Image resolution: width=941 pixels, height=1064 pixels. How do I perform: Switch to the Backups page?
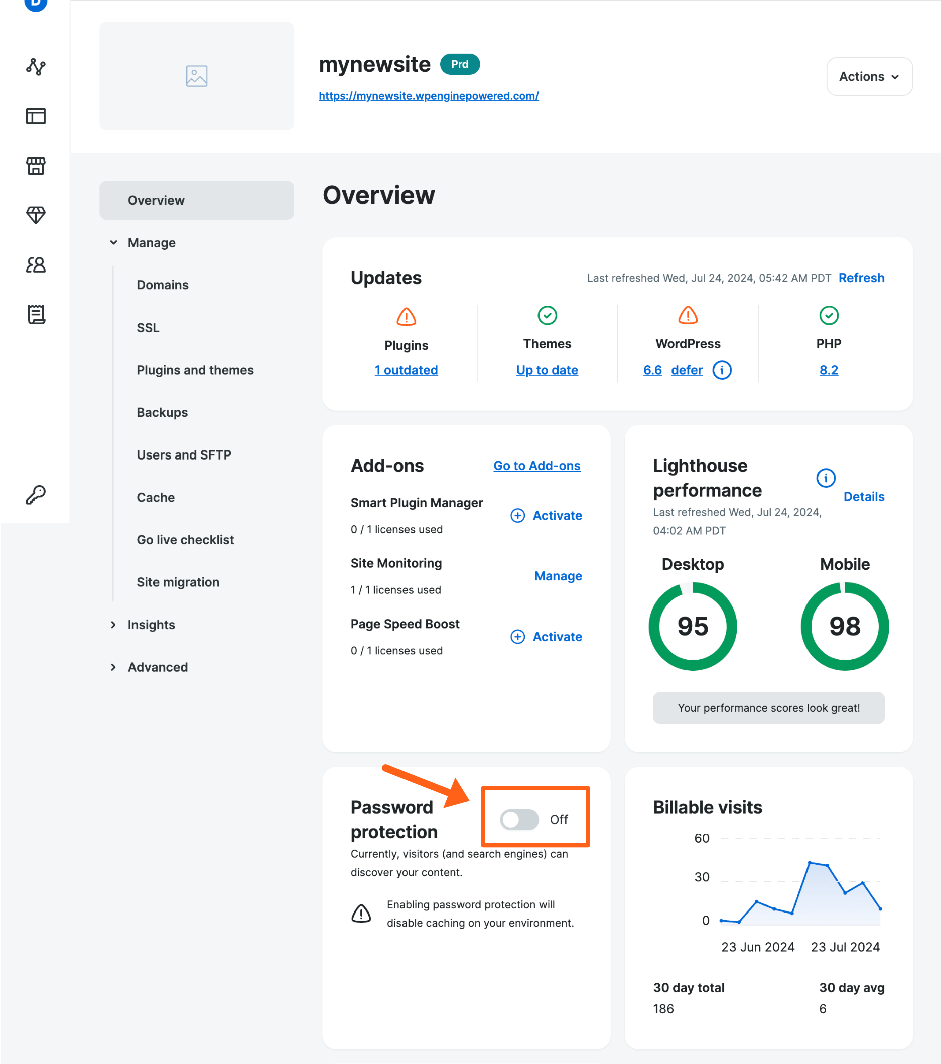click(x=162, y=412)
